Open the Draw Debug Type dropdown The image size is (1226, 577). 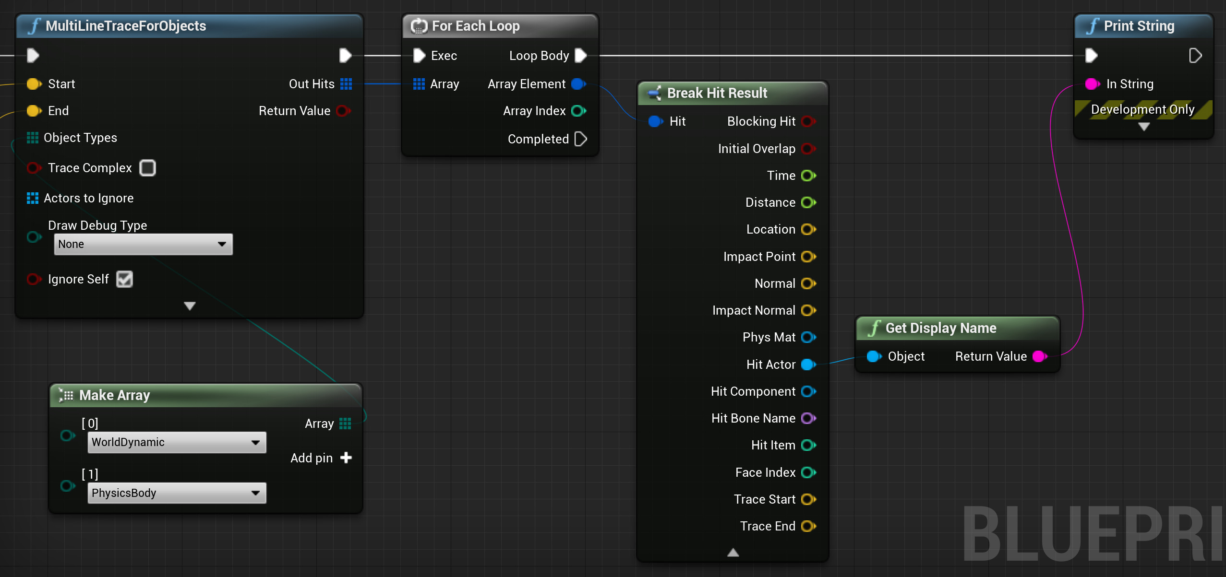pyautogui.click(x=143, y=244)
